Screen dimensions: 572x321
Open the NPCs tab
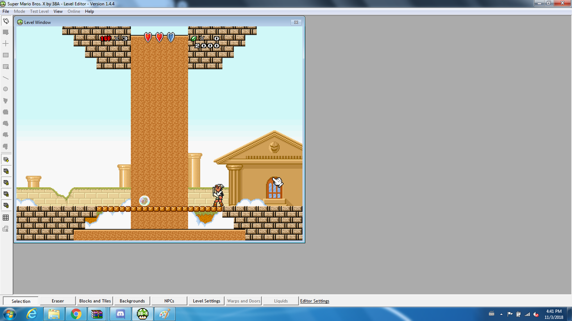pyautogui.click(x=169, y=301)
